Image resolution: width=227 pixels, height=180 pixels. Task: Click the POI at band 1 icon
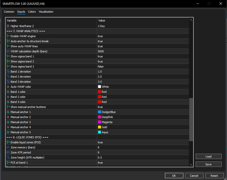(8, 163)
